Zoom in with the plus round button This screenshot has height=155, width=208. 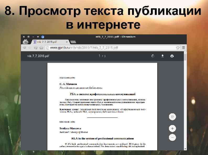click(172, 128)
